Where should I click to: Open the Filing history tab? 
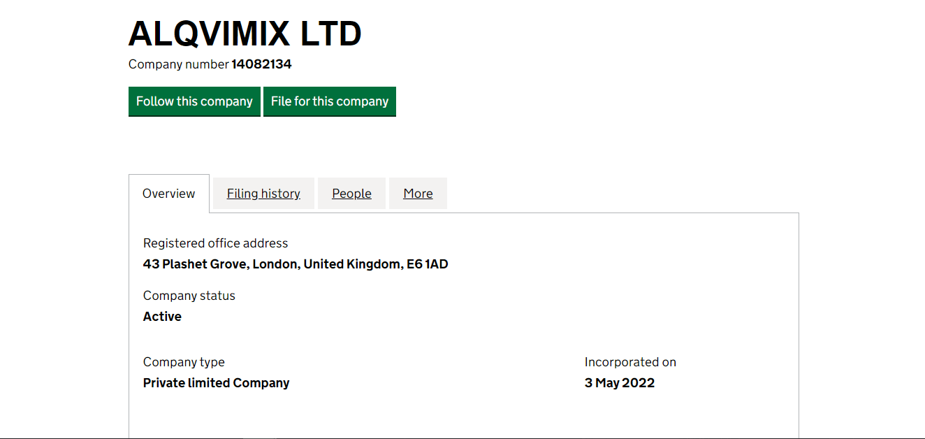pos(263,194)
